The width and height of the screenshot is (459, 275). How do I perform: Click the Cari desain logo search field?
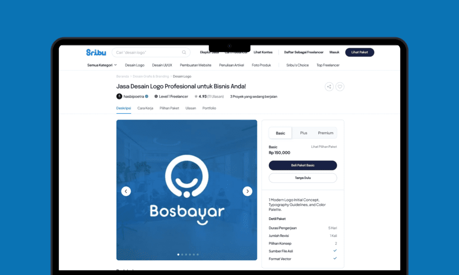pos(147,52)
